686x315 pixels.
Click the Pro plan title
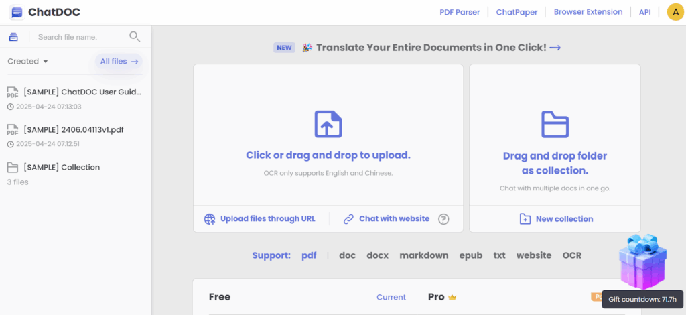436,297
